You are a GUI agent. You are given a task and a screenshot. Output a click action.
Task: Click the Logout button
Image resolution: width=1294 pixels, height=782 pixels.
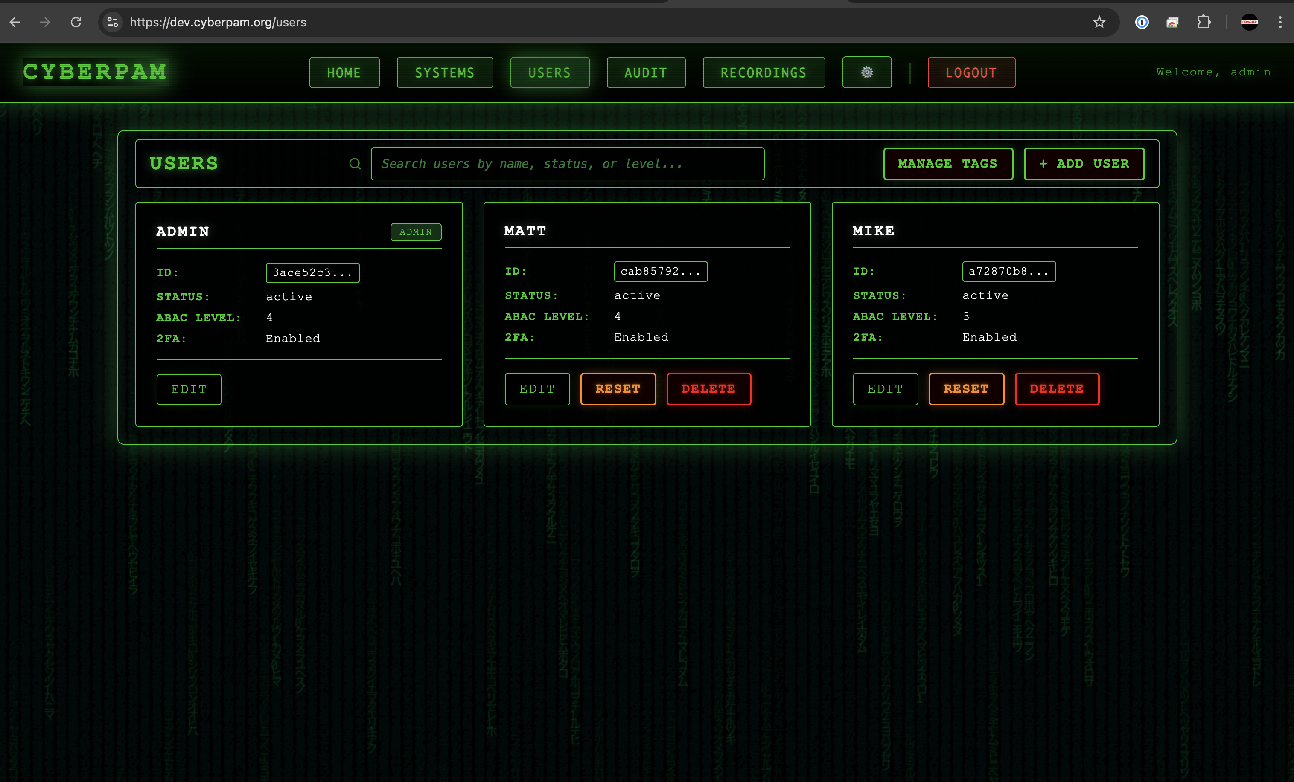[x=971, y=72]
